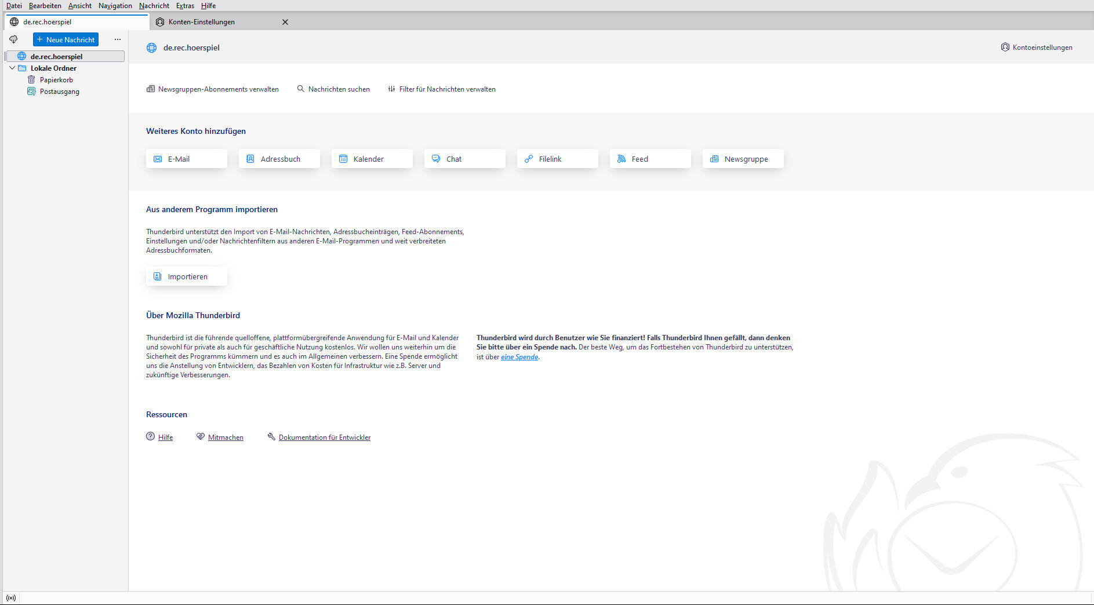Add an Adressbuch account
The image size is (1094, 605).
[279, 159]
